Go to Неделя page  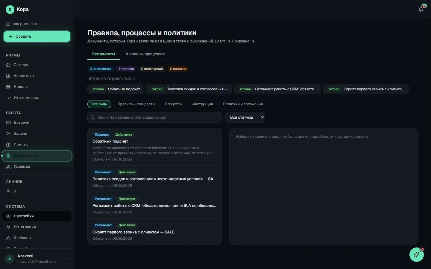coord(37,87)
